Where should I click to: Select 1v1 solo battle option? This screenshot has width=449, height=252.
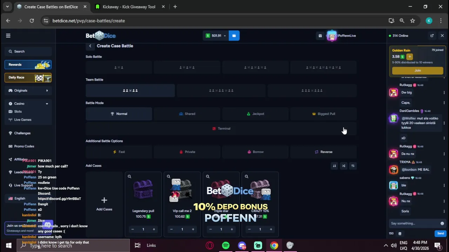coord(119,68)
